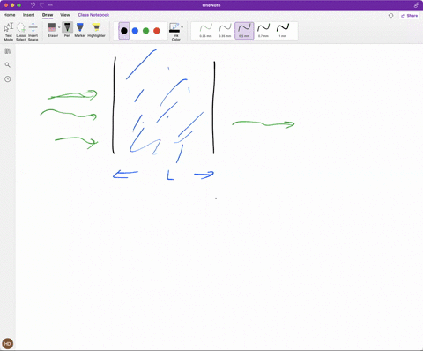Image resolution: width=423 pixels, height=351 pixels.
Task: Open the View ribbon tab
Action: (x=65, y=15)
